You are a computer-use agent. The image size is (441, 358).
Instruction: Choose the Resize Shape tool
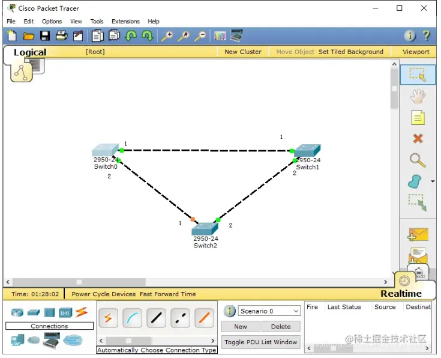418,202
